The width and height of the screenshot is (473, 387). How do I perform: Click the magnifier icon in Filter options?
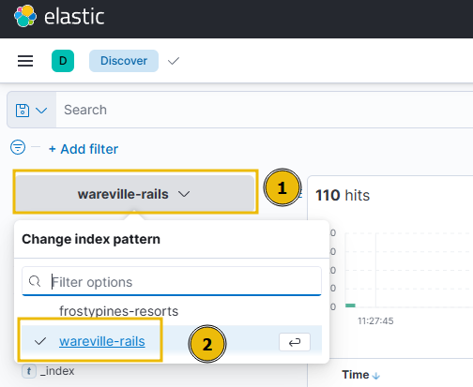click(x=35, y=281)
